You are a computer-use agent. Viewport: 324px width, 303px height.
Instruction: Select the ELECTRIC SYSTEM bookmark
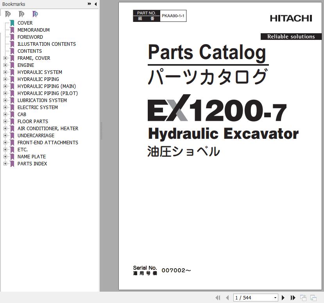[38, 107]
